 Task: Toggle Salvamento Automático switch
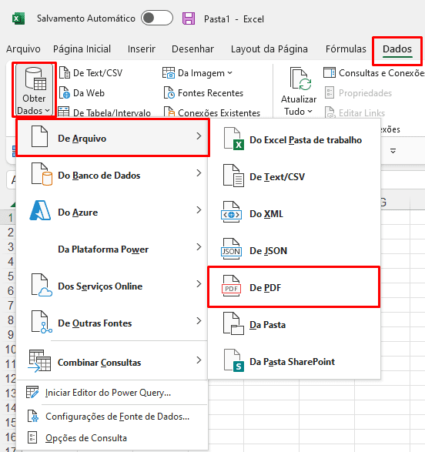157,18
